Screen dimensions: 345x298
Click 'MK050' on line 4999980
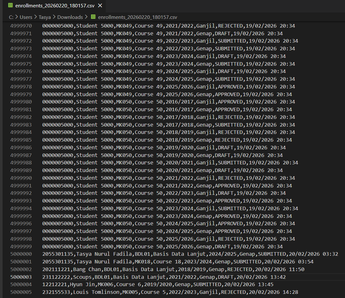(x=124, y=102)
